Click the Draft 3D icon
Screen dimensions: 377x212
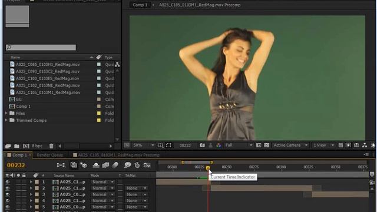[x=84, y=165]
